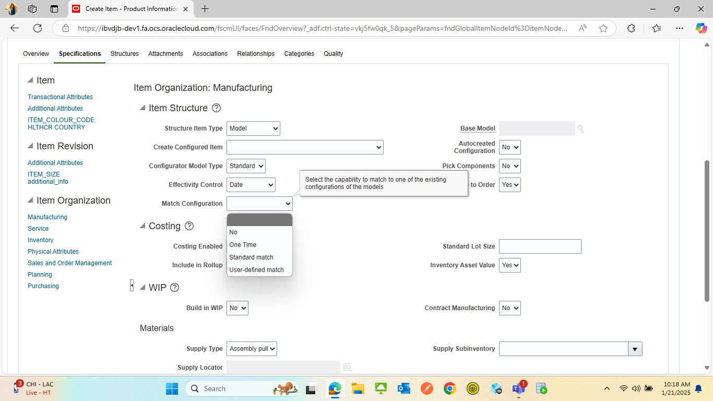Screen dimensions: 713x401
Task: Select One Time in the Match Configuration list
Action: (243, 244)
